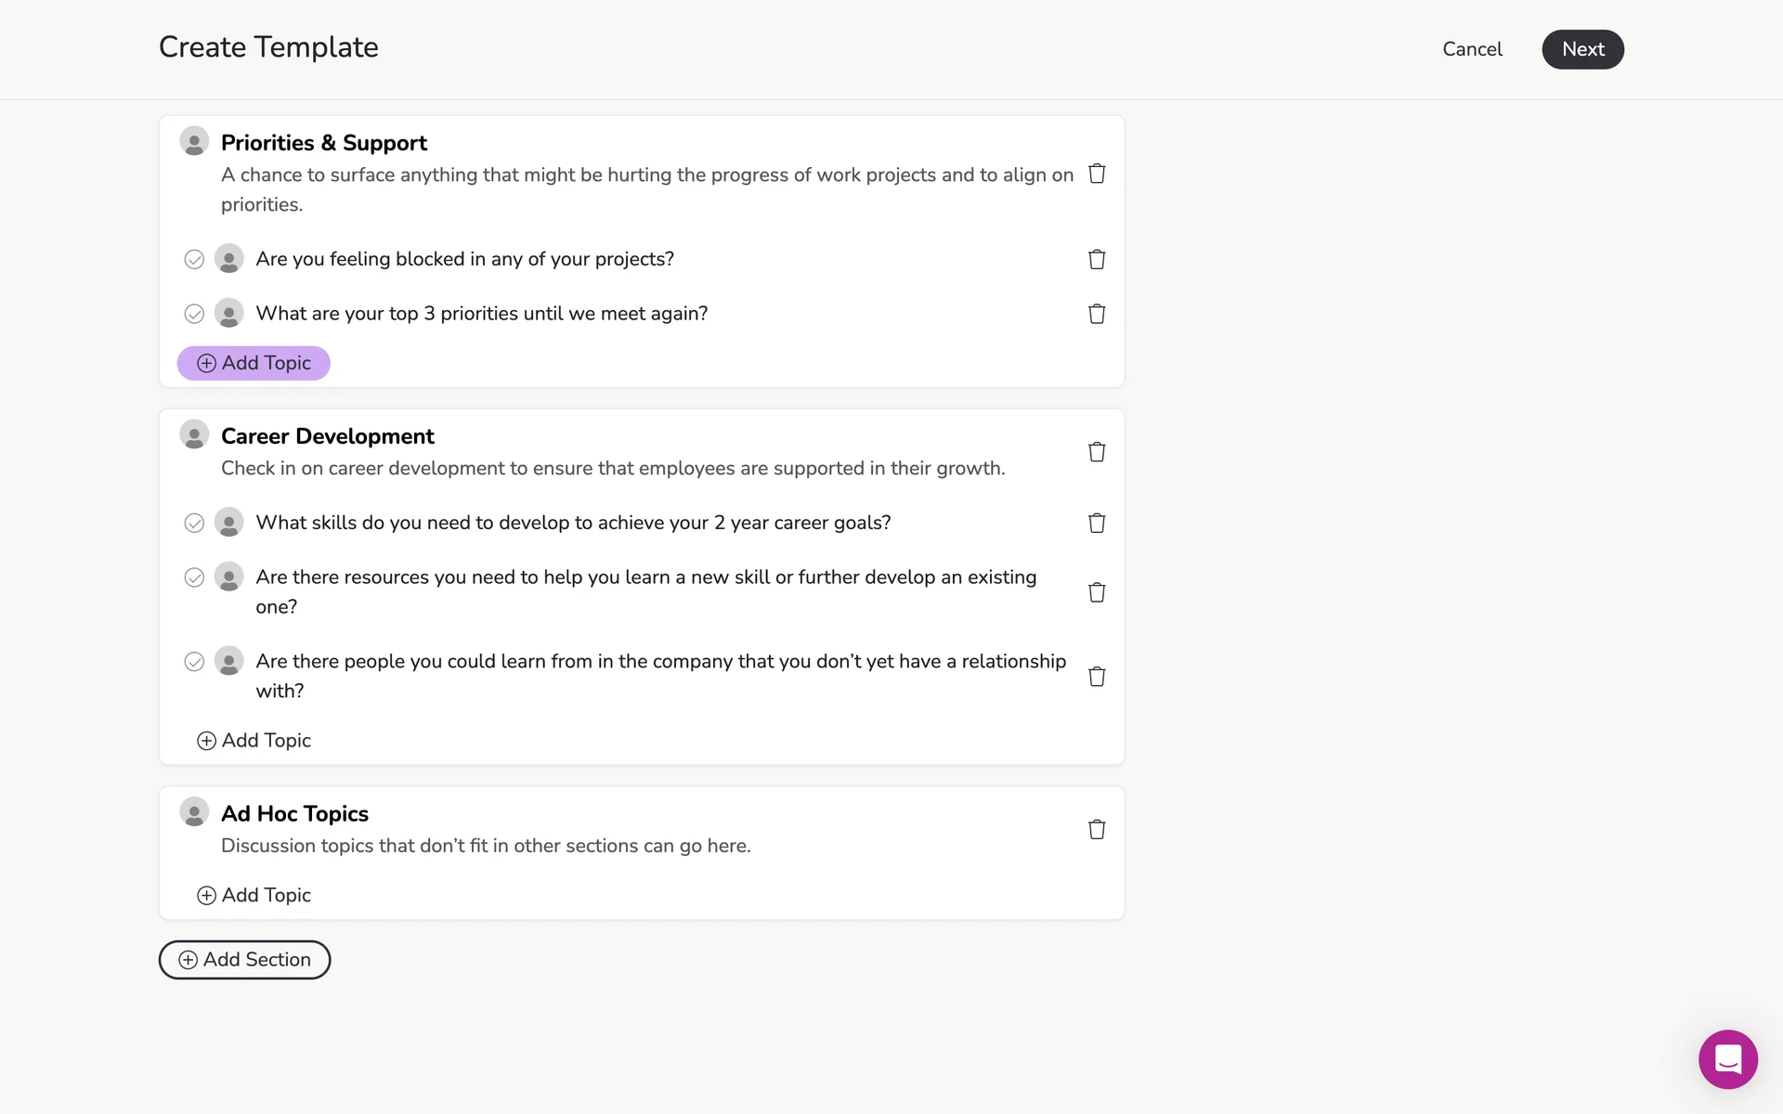Remove the 'resources you need' topic

(x=1097, y=592)
